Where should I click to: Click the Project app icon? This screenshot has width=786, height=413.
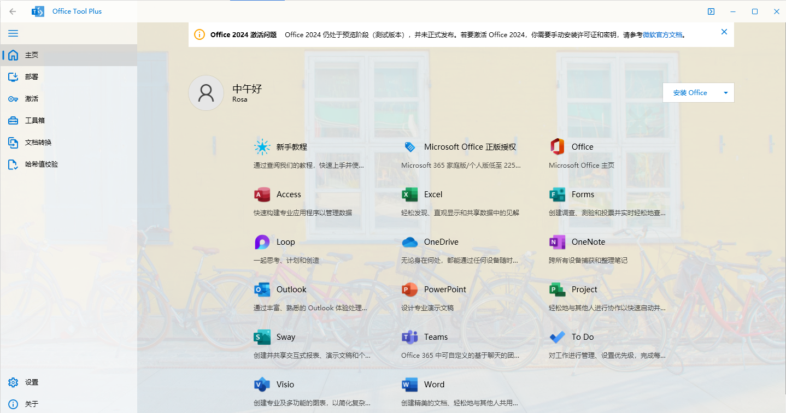point(558,290)
